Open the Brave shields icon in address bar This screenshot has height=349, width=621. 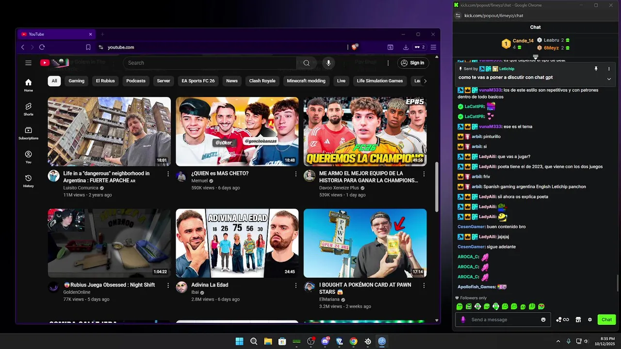tap(355, 47)
